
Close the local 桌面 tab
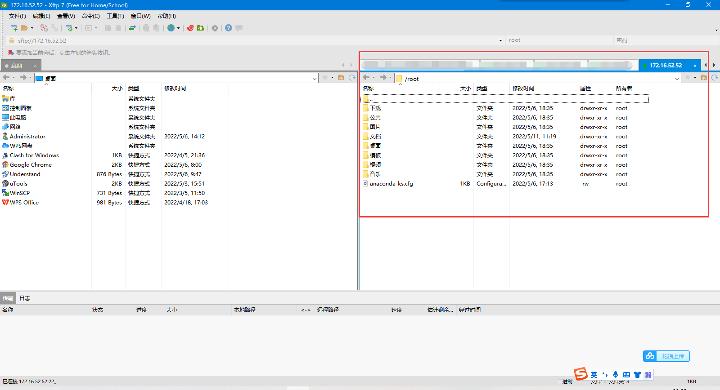click(35, 66)
